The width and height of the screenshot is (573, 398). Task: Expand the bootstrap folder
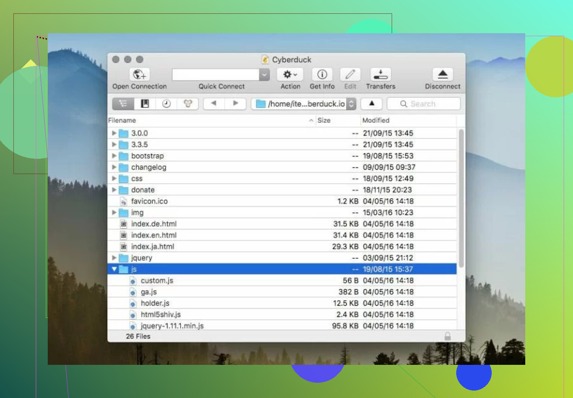114,156
